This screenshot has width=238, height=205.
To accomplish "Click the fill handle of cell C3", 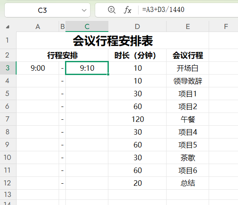I will tap(108, 74).
